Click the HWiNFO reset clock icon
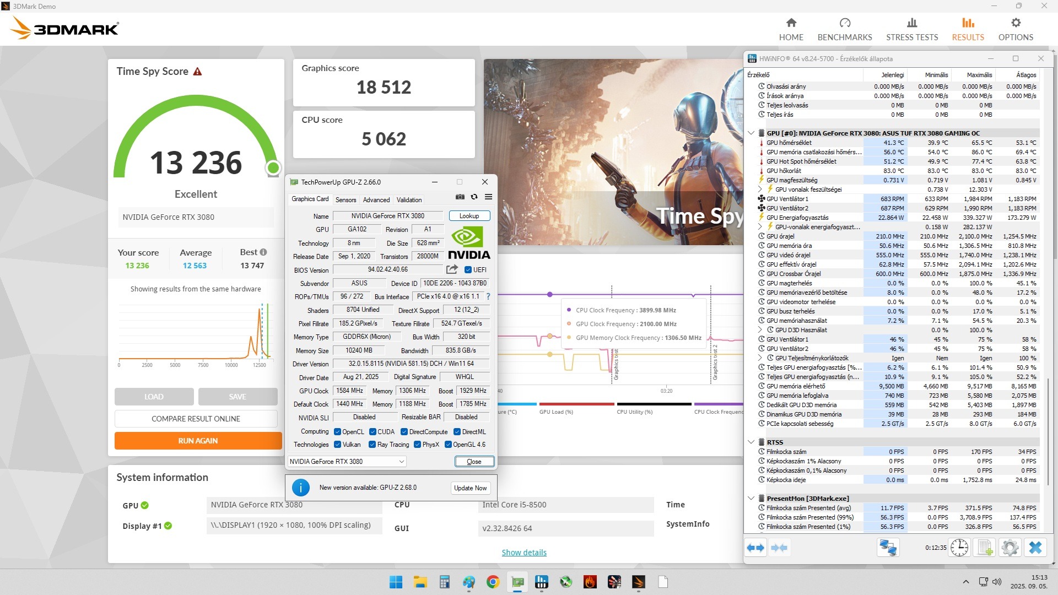The width and height of the screenshot is (1058, 595). tap(959, 548)
